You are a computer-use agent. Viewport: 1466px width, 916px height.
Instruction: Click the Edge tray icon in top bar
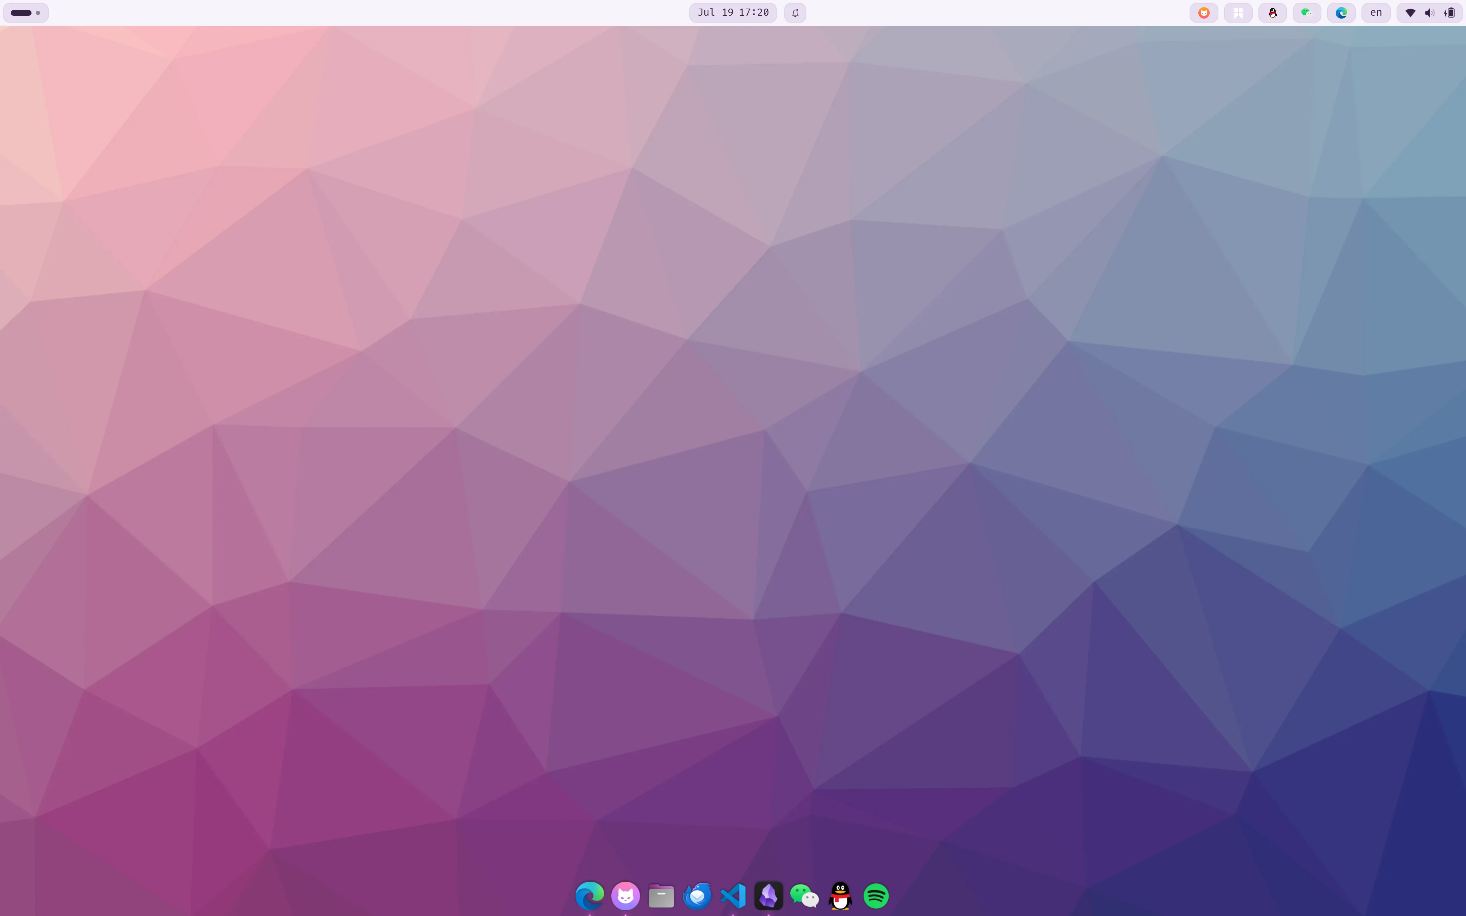pos(1341,13)
